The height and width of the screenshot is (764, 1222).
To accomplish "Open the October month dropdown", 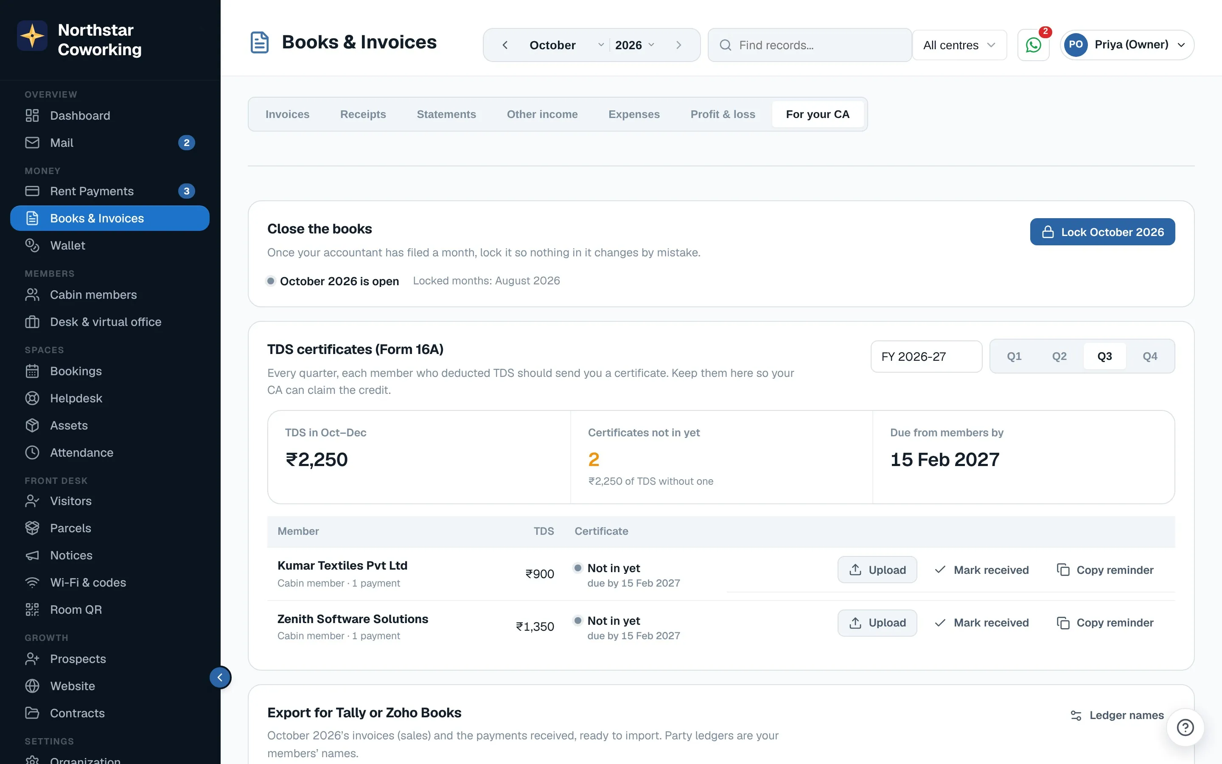I will [566, 45].
